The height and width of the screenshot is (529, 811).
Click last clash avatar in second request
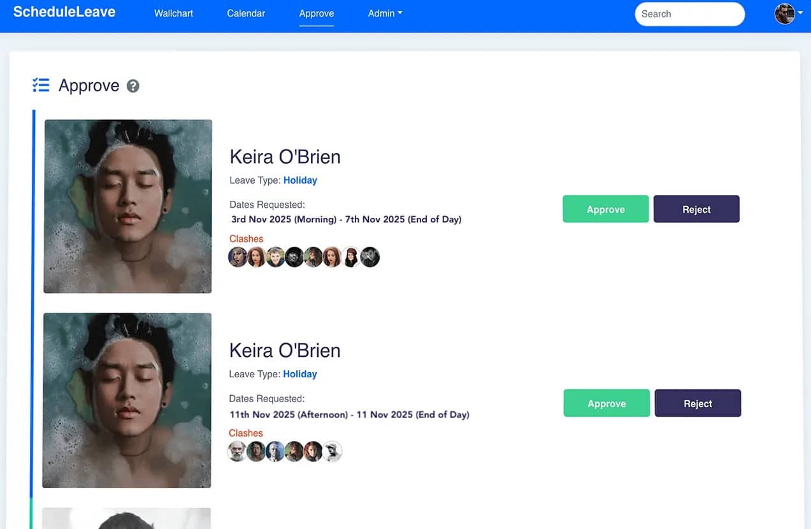(332, 451)
